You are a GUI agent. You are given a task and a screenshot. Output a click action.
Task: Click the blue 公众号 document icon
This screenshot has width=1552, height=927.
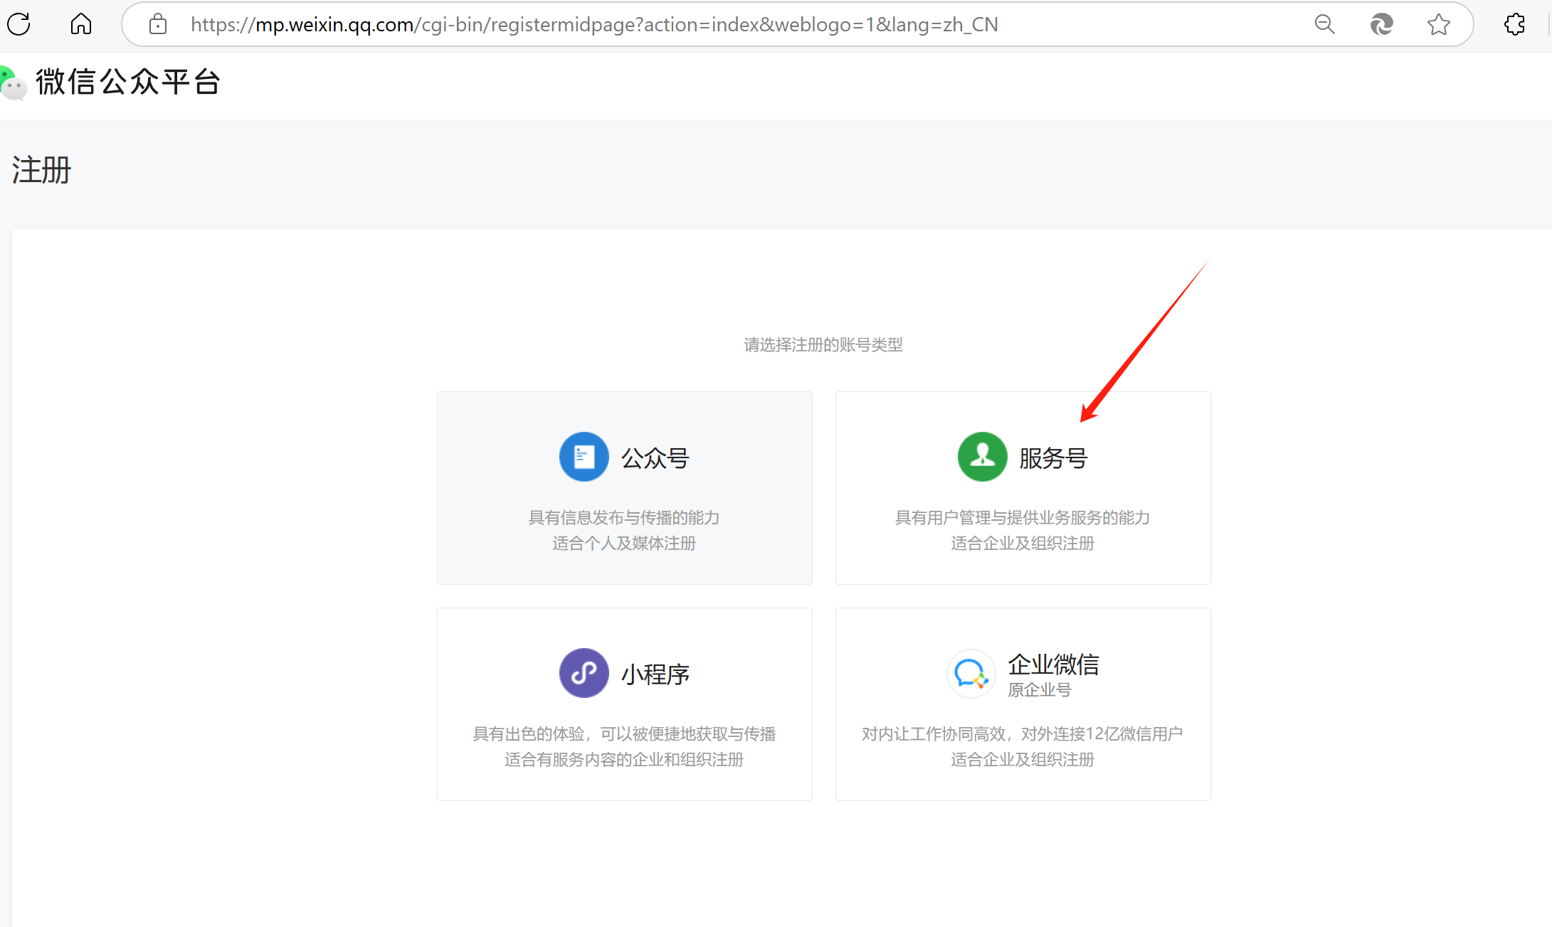584,457
